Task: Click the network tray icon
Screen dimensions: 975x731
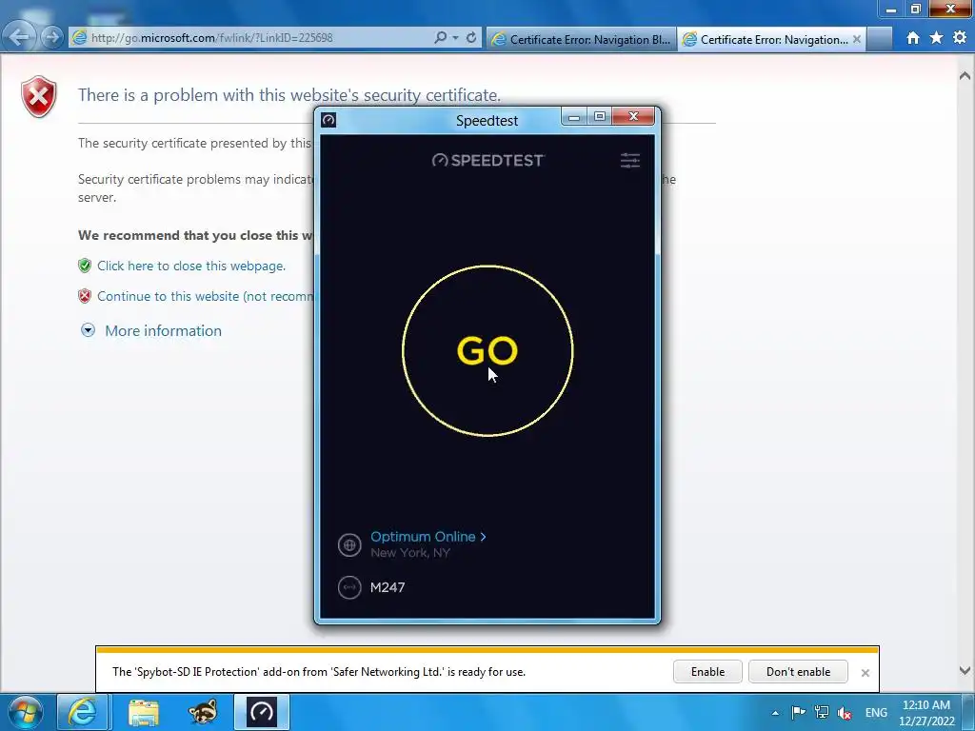Action: coord(822,712)
